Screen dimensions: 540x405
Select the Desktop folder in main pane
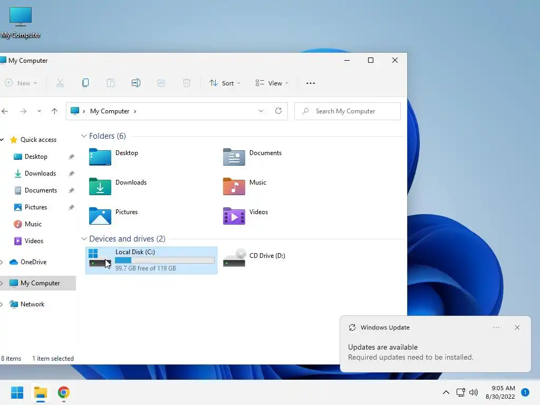coord(114,157)
